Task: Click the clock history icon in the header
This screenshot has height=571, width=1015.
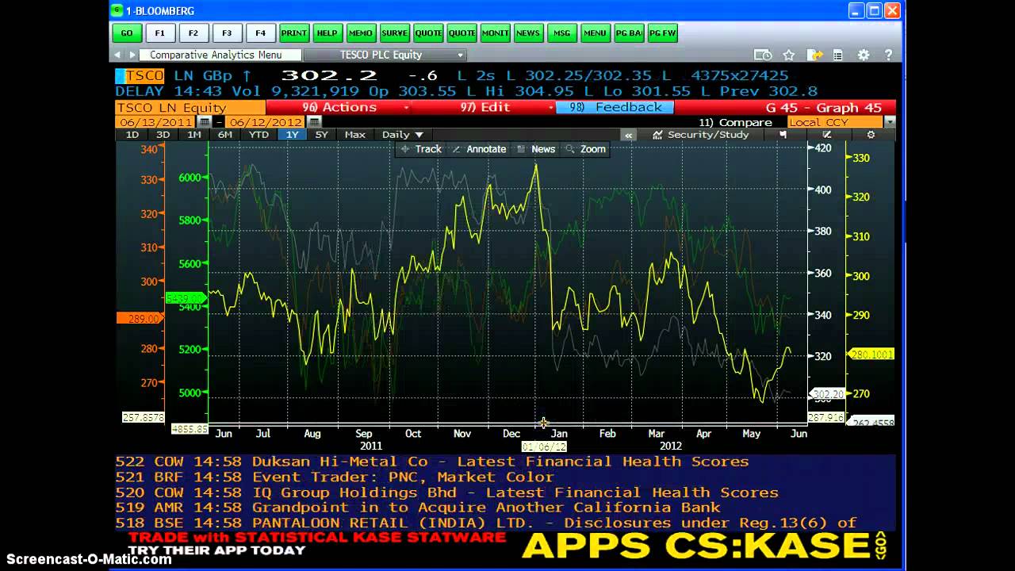Action: (x=763, y=55)
